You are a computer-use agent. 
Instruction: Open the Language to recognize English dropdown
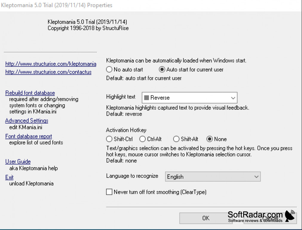tap(213, 176)
